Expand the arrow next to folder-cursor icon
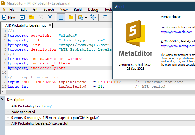 (86, 18)
